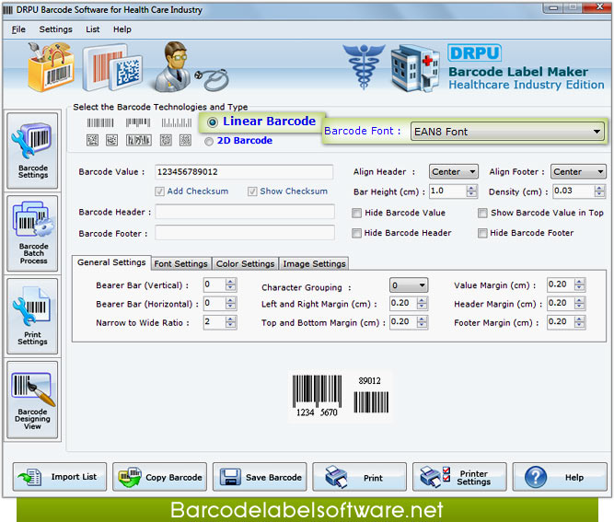
Task: Open Barcode Settings sidebar panel
Action: coord(32,151)
